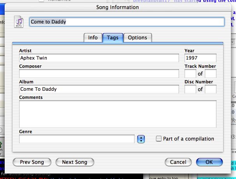Go to Prev Song
The image size is (236, 179).
[x=32, y=162]
